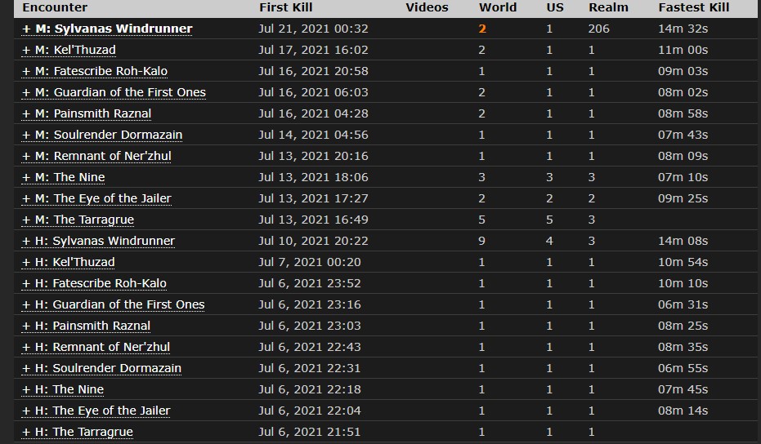Expand the Mythic Kel'Thuzad encounter
This screenshot has height=444, width=761.
click(x=69, y=50)
